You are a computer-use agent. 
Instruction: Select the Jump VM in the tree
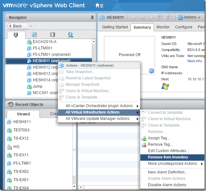[37, 86]
